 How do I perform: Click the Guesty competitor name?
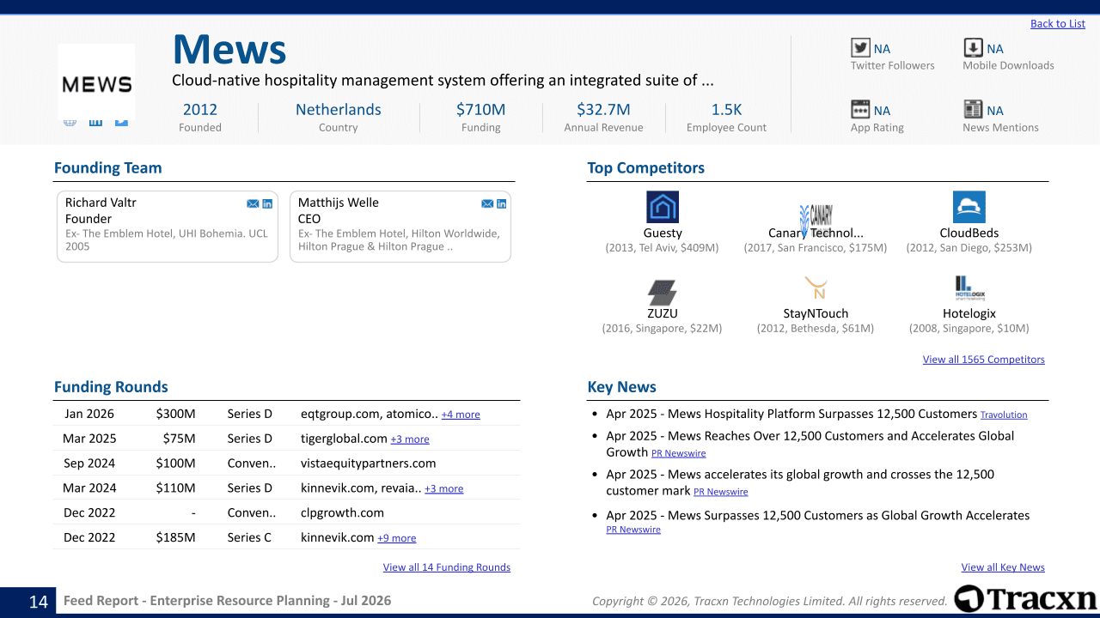coord(663,233)
